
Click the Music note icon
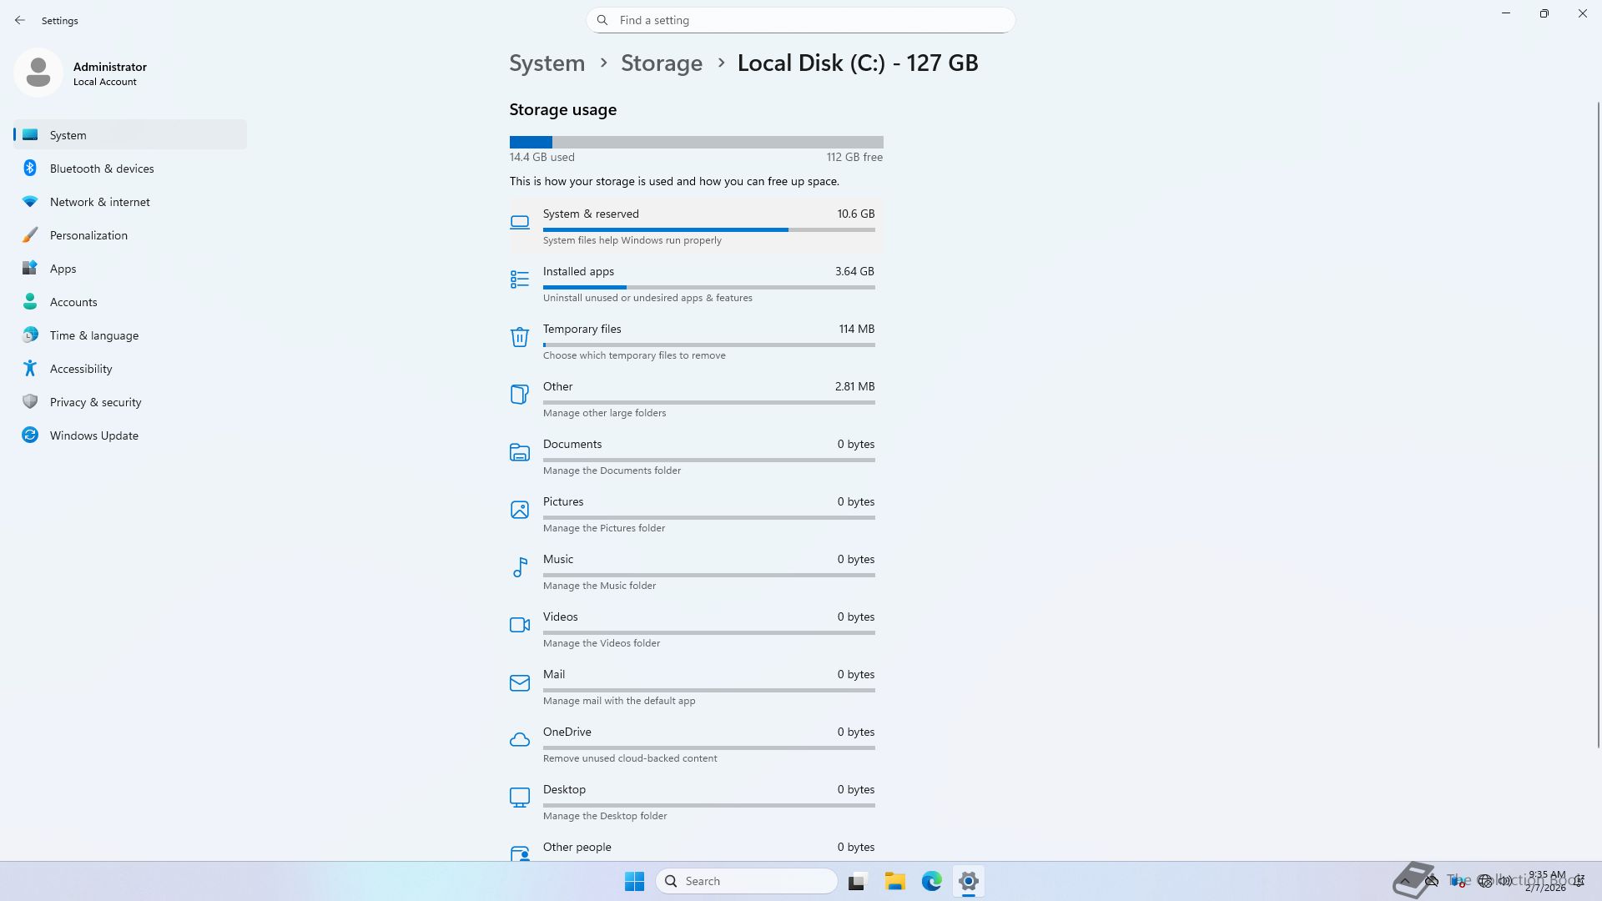[519, 567]
